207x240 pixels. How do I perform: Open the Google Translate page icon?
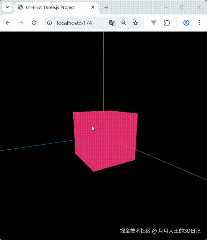(x=112, y=23)
